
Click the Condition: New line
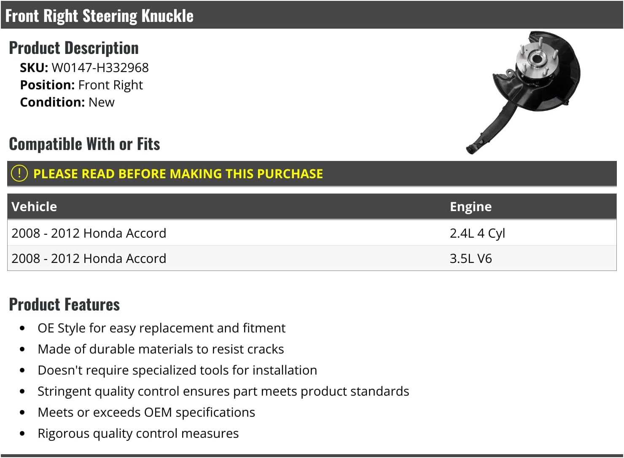pyautogui.click(x=67, y=102)
